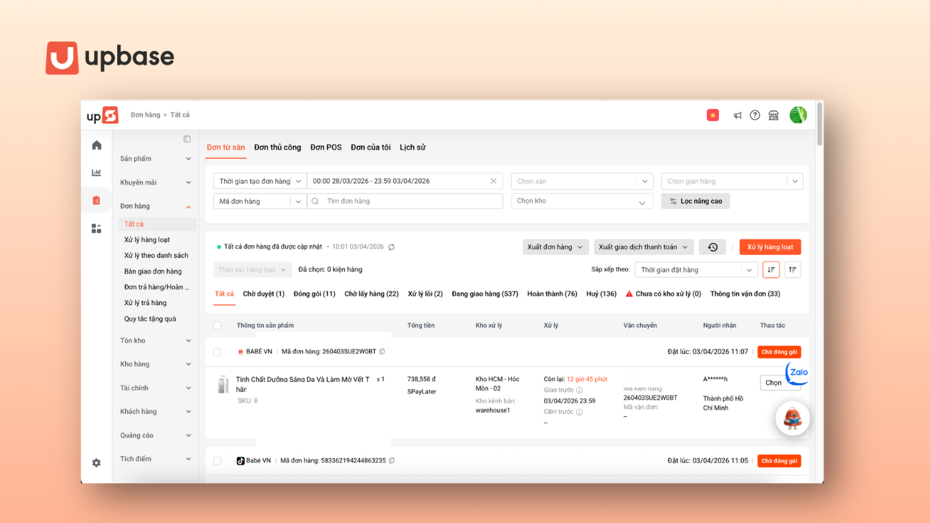Open the Zalo chat bubble
Viewport: 930px width, 523px height.
797,373
